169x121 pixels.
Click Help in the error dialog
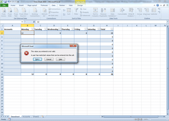[60, 59]
